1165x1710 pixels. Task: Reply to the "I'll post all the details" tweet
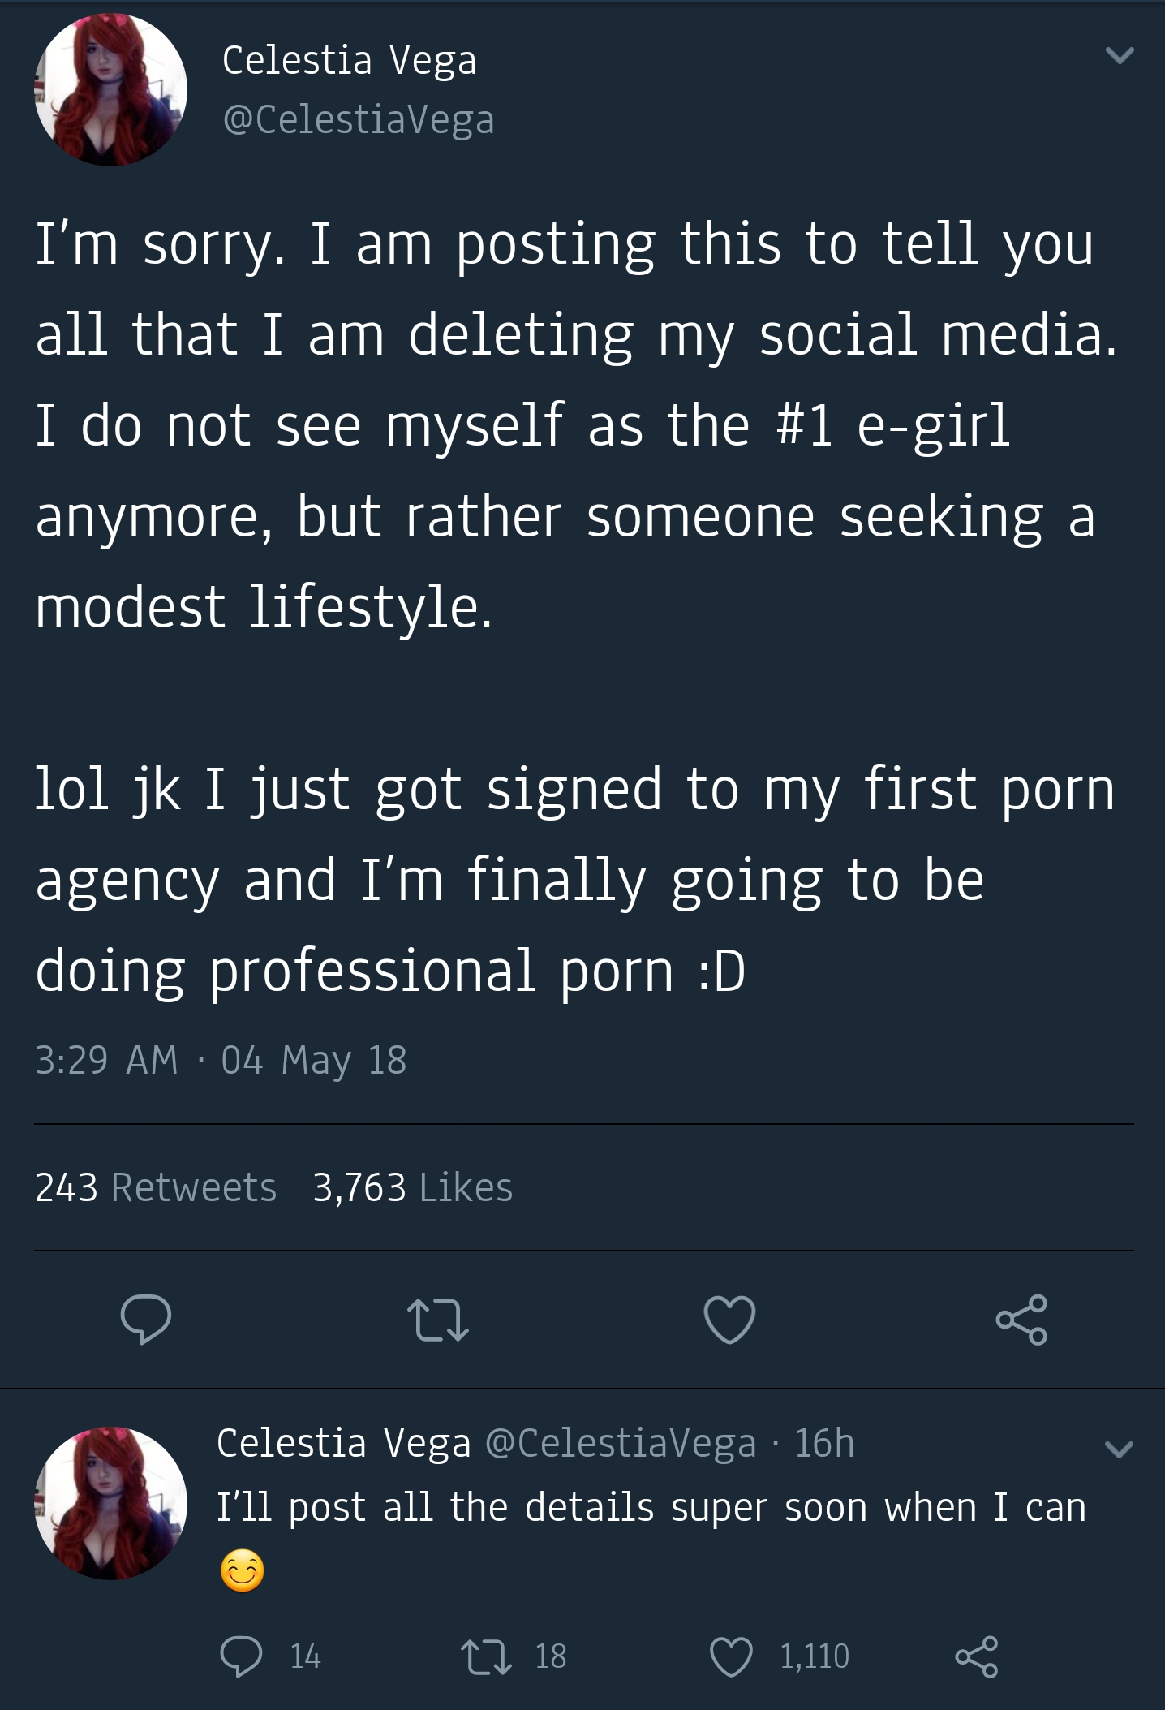[x=241, y=1656]
